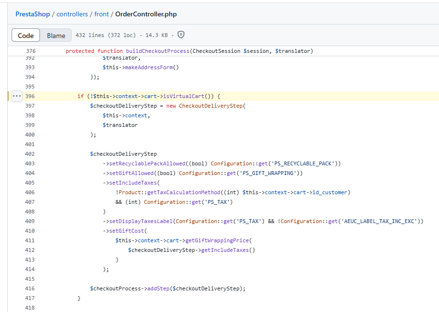Switch to the Code view tab

(26, 36)
